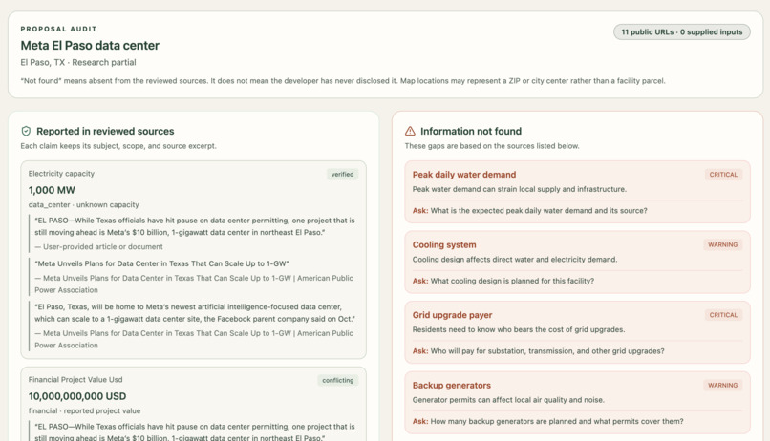Click the 10,000,000,000 USD value
Image resolution: width=770 pixels, height=441 pixels.
click(77, 396)
